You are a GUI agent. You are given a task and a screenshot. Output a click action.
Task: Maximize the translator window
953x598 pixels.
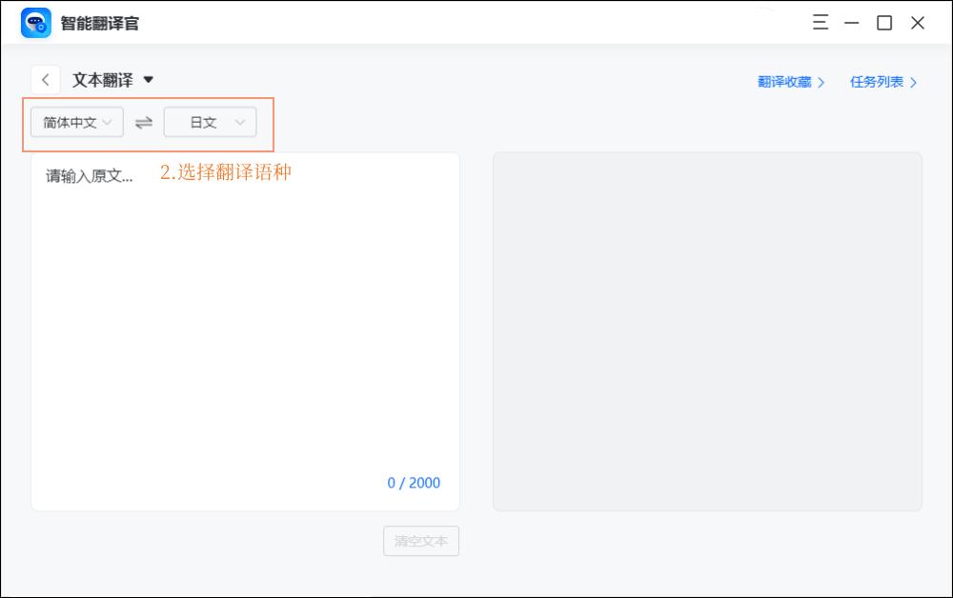pyautogui.click(x=884, y=23)
